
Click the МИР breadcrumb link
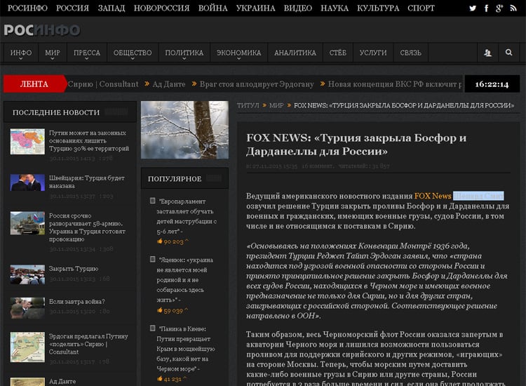(x=276, y=105)
